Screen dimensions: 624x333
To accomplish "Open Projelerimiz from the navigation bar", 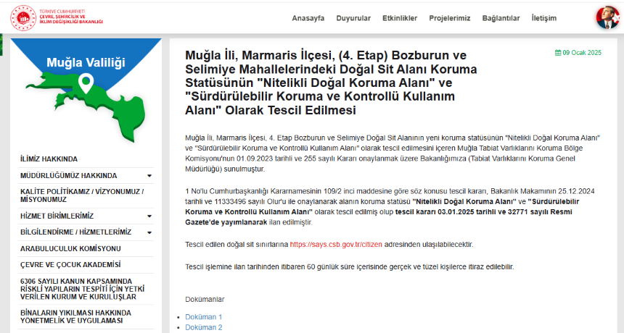I will click(450, 18).
